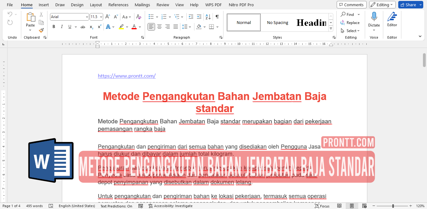The width and height of the screenshot is (427, 209).
Task: Toggle Italic formatting
Action: pos(62,27)
